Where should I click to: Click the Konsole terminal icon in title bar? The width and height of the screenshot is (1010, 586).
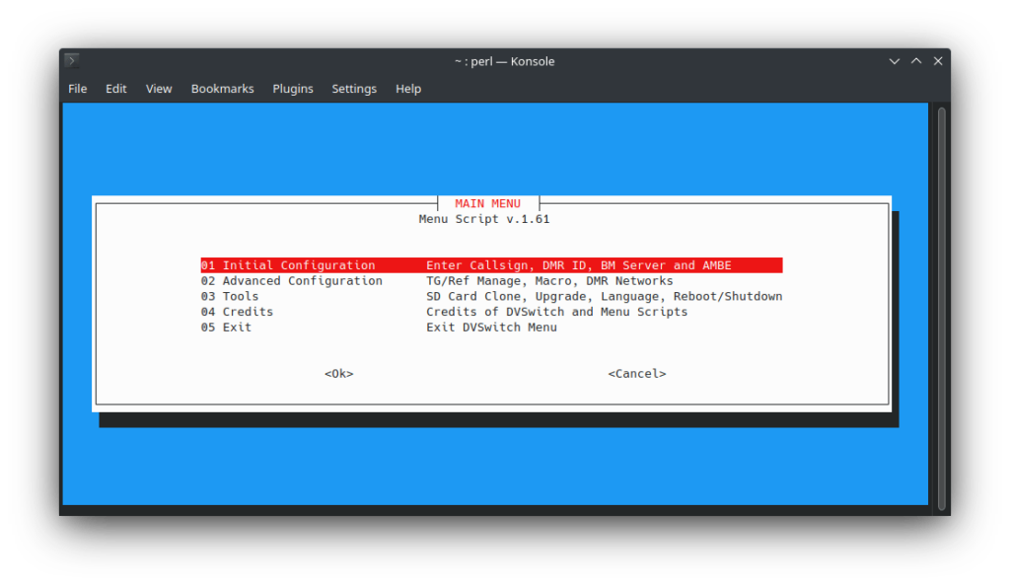point(71,60)
